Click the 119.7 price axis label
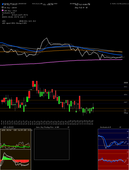 [x=126, y=102]
